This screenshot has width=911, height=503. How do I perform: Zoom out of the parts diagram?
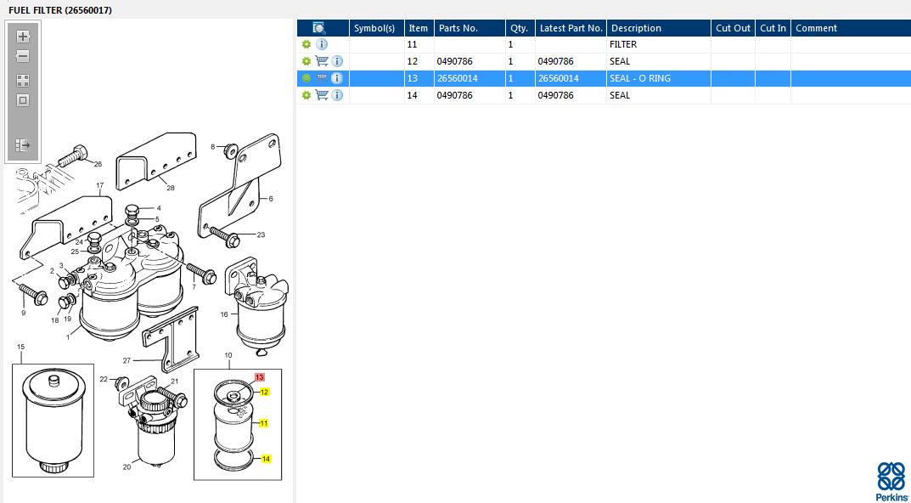click(23, 56)
